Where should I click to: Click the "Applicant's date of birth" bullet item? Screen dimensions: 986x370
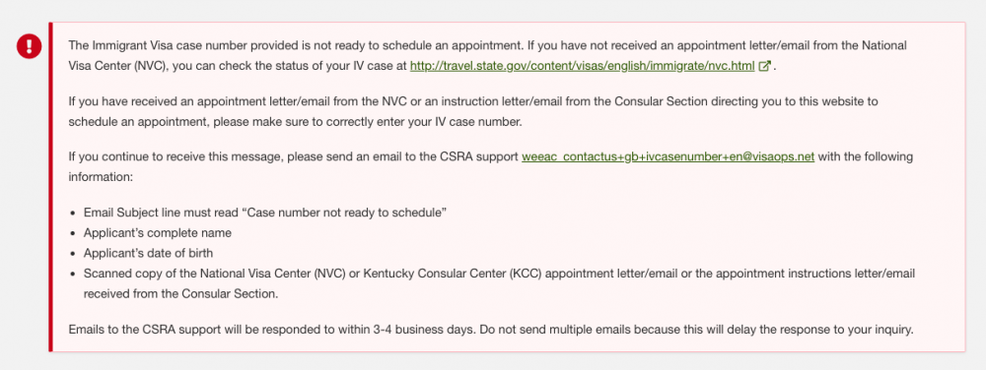click(149, 253)
